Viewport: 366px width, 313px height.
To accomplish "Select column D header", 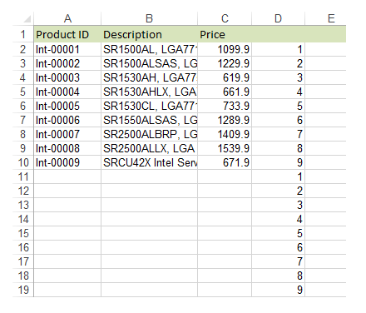I will [x=278, y=18].
